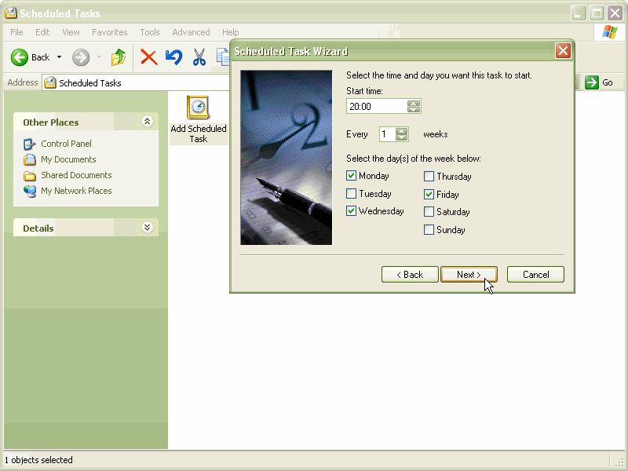
Task: Open the Back button history dropdown arrow
Action: coord(60,57)
